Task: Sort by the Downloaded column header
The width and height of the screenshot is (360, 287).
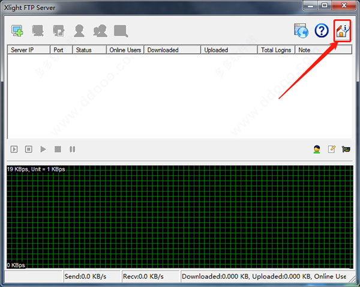Action: click(x=172, y=50)
